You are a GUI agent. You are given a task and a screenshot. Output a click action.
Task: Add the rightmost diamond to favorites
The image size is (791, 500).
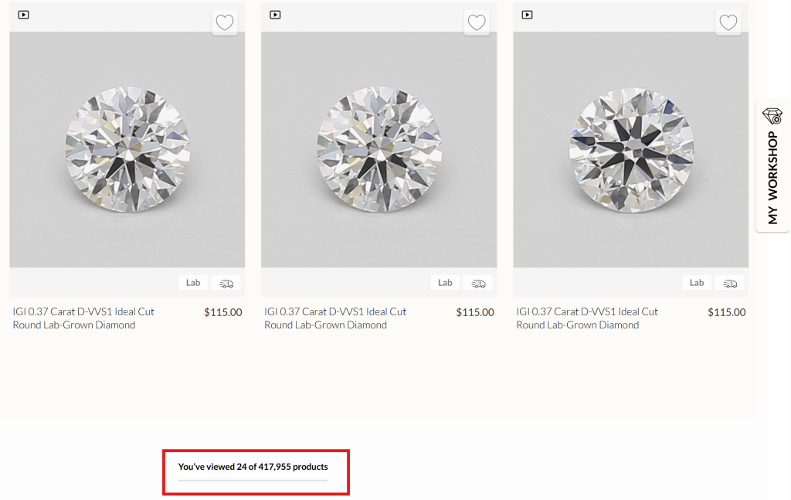(x=728, y=22)
